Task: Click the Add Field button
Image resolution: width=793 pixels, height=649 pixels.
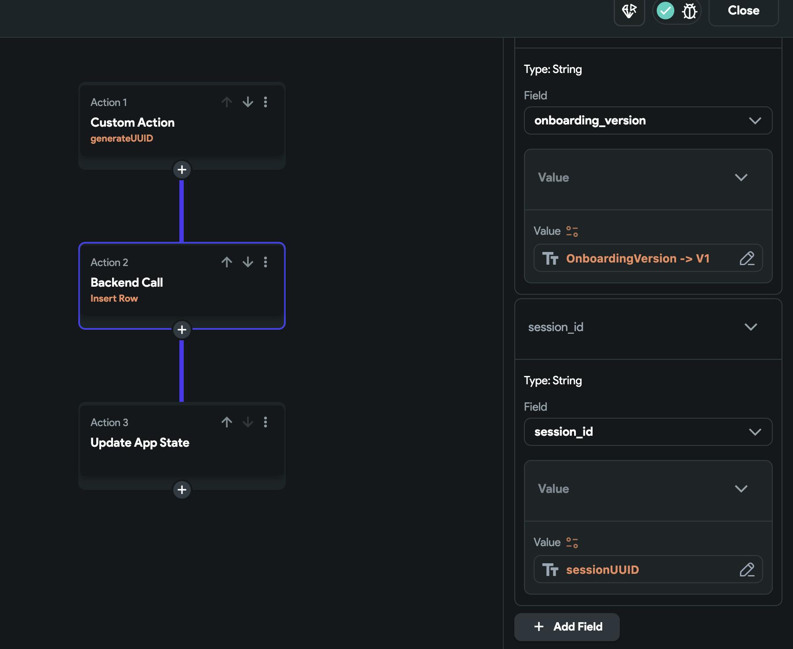Action: pos(567,627)
